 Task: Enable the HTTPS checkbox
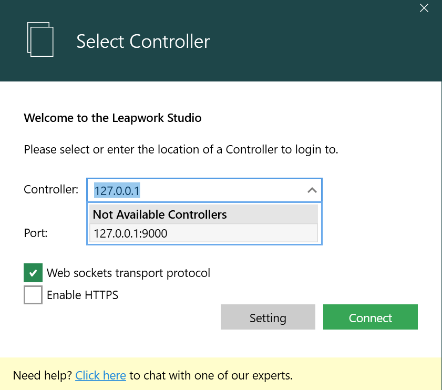pos(33,295)
